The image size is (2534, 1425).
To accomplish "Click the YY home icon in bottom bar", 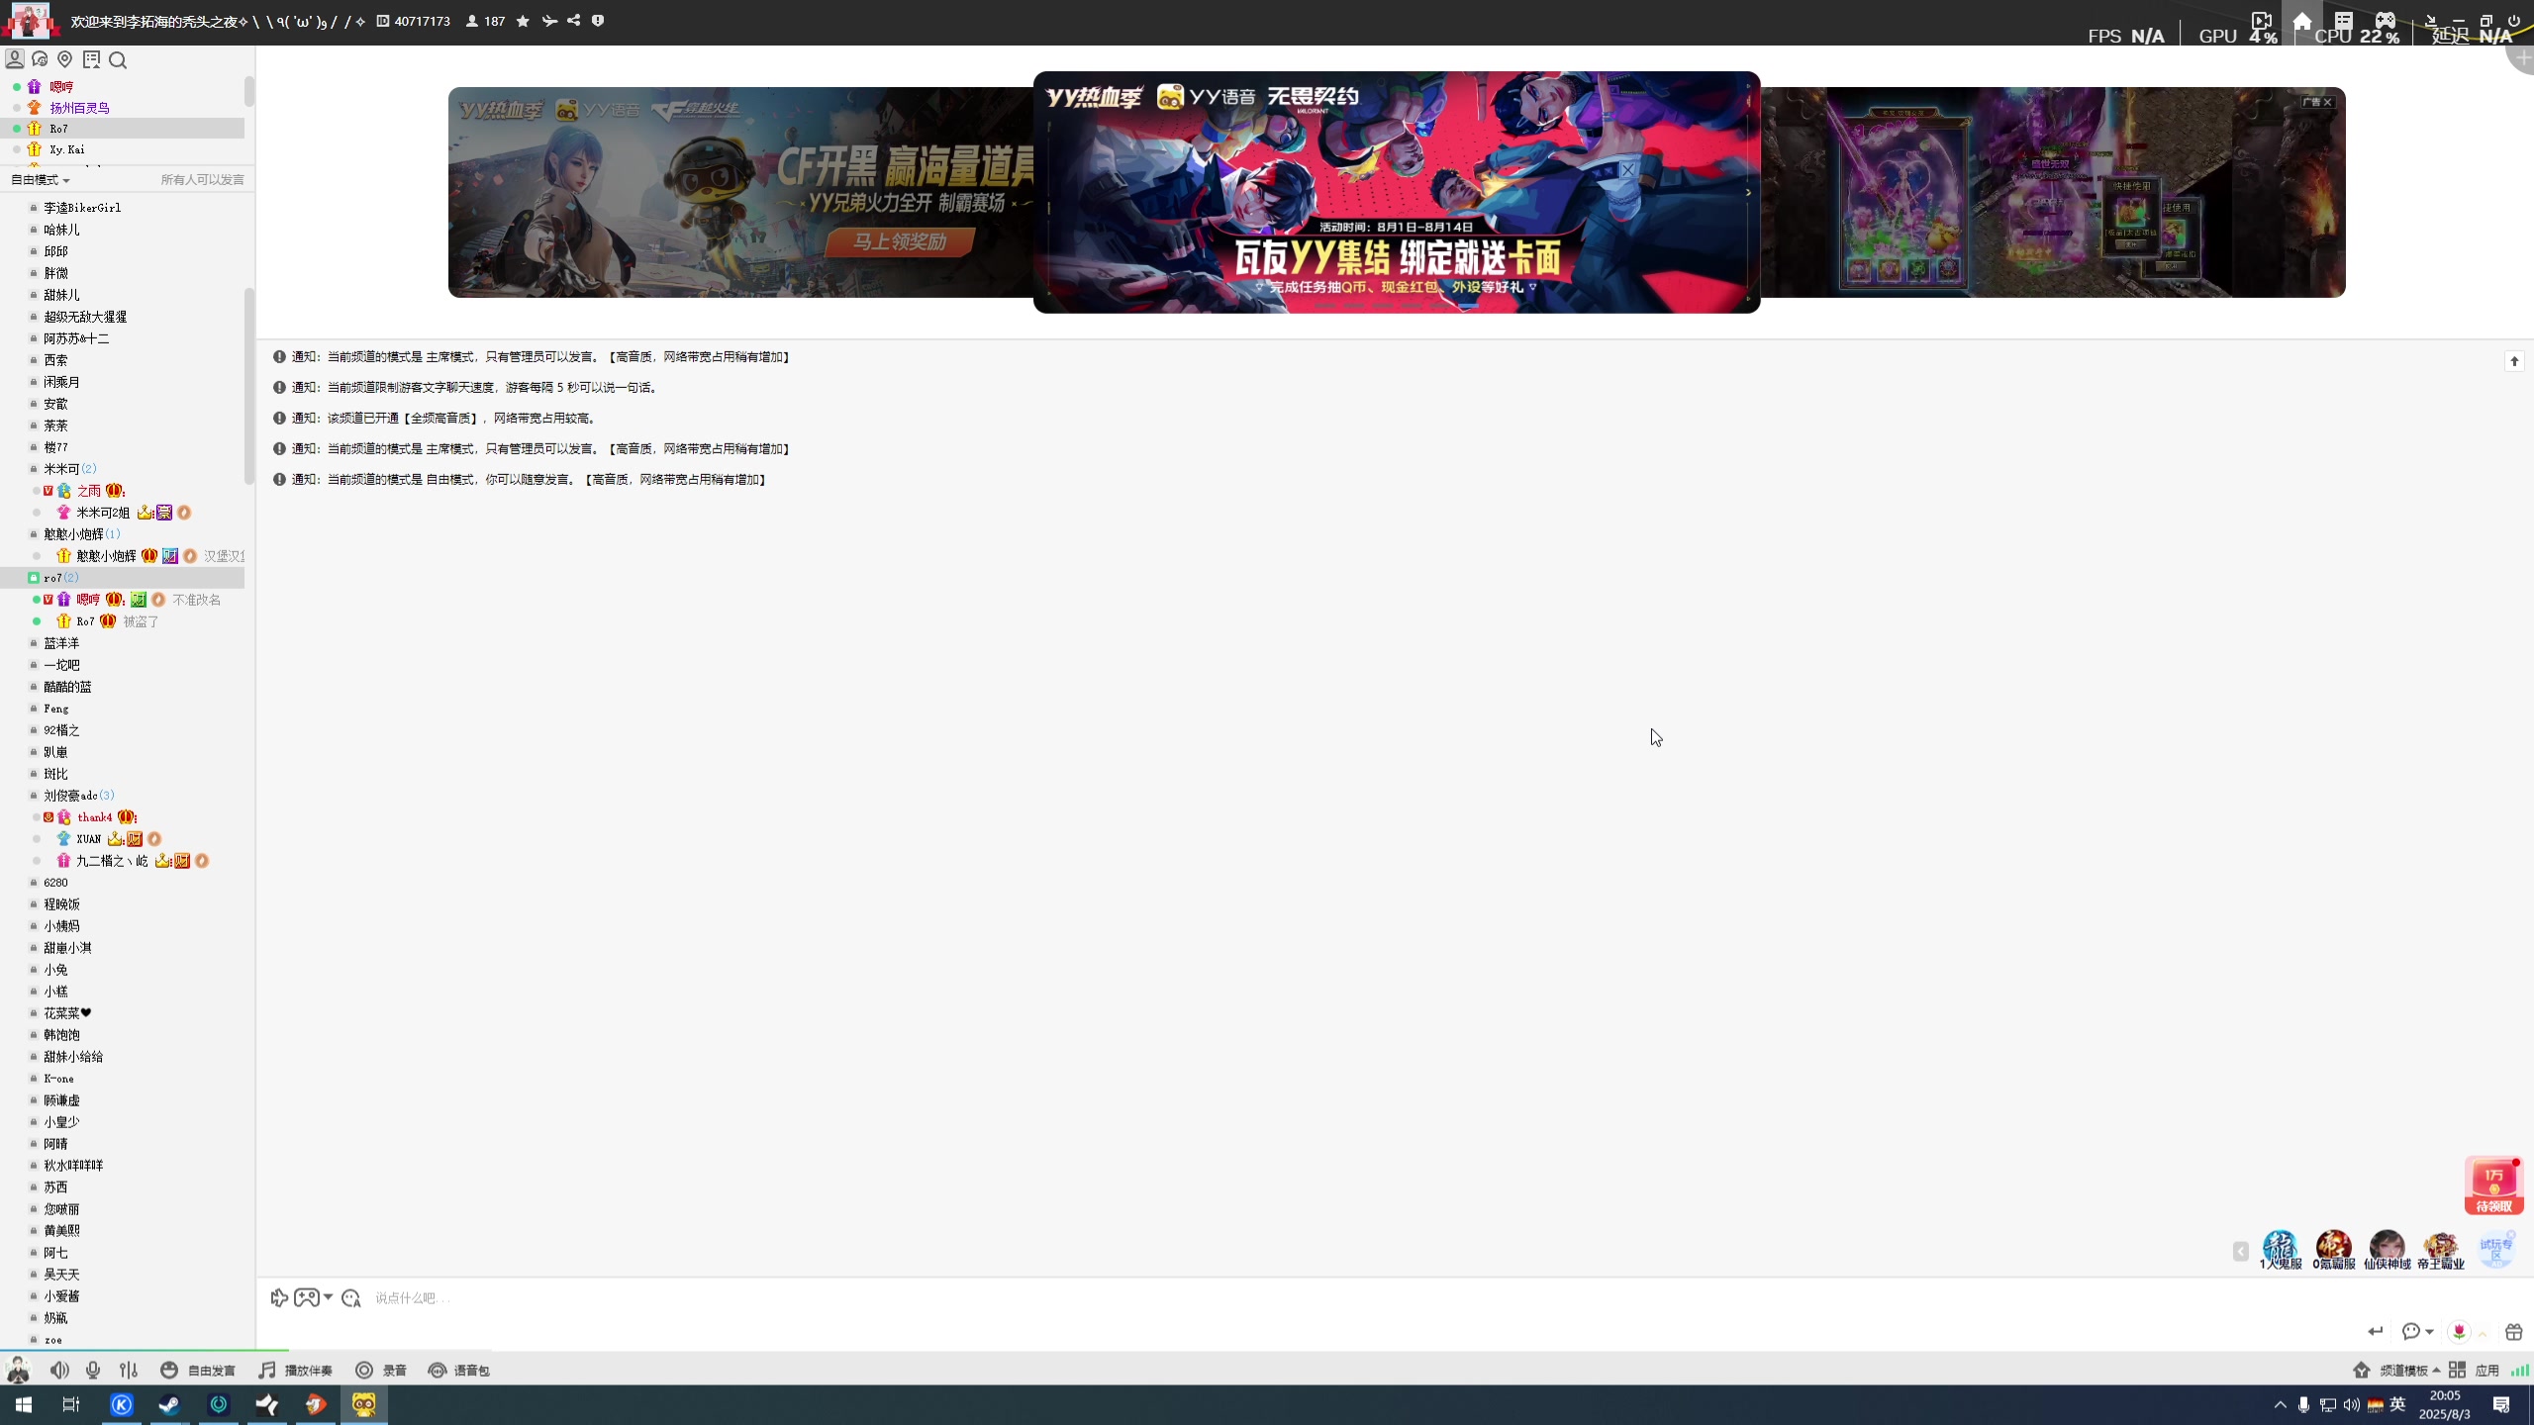I will 2362,1370.
